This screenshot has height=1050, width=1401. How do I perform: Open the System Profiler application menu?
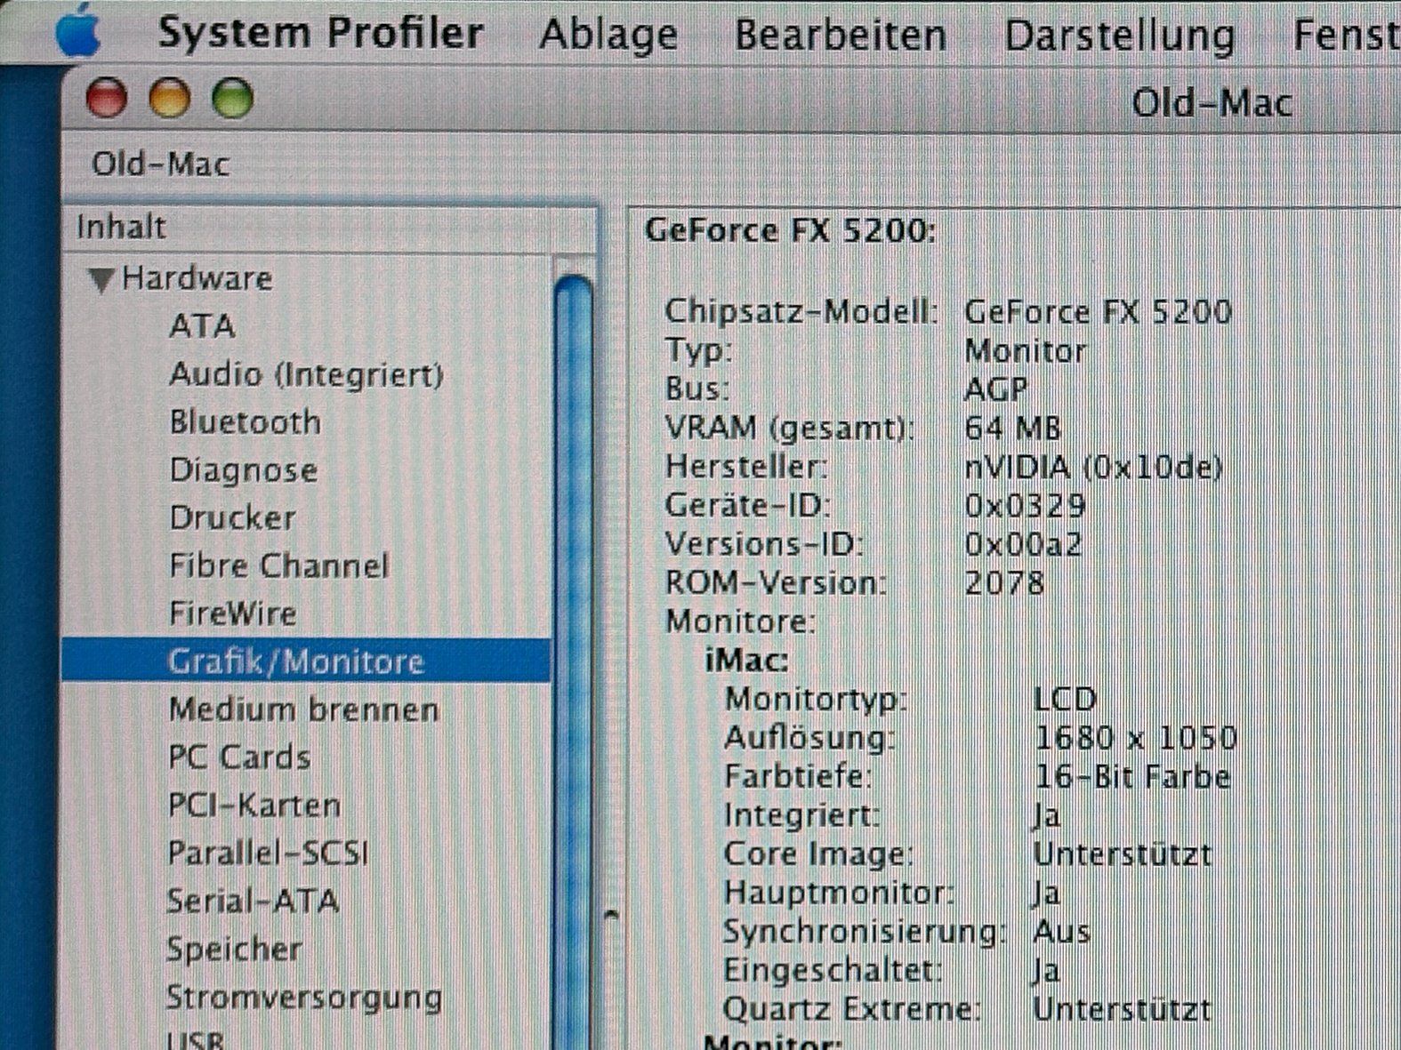click(x=321, y=34)
